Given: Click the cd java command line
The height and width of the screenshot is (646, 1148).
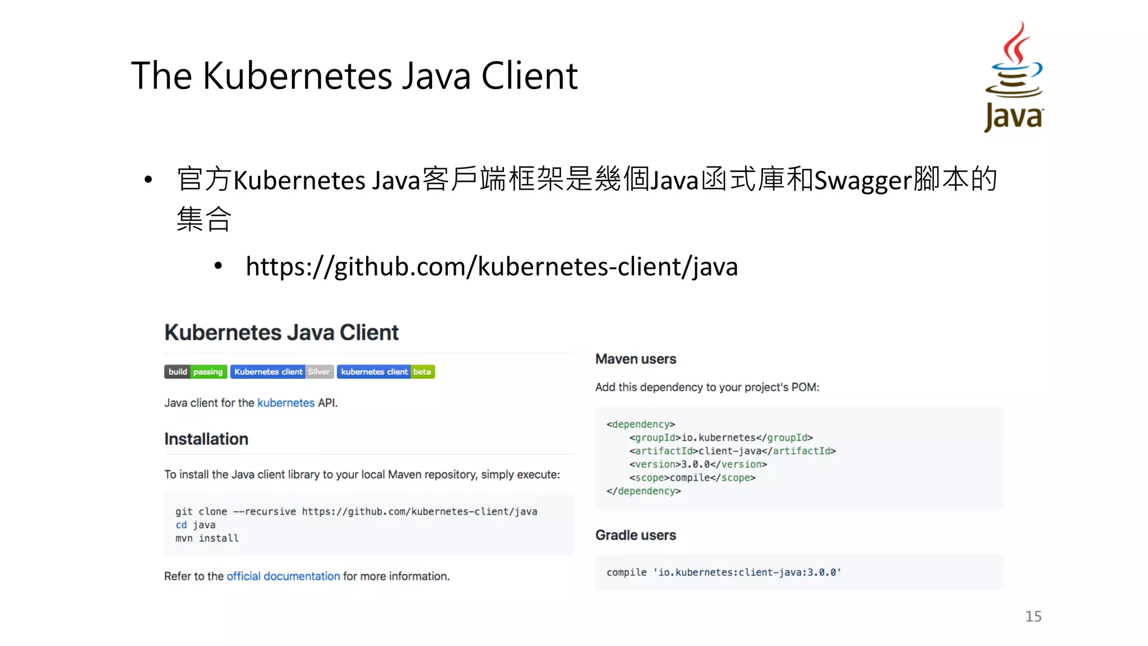Looking at the screenshot, I should click(195, 525).
